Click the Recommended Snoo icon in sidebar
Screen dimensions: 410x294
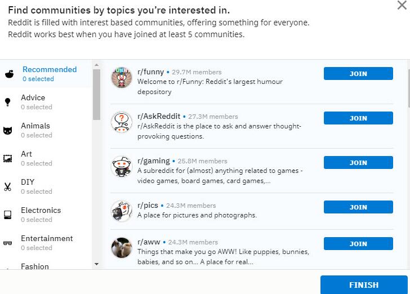click(8, 74)
